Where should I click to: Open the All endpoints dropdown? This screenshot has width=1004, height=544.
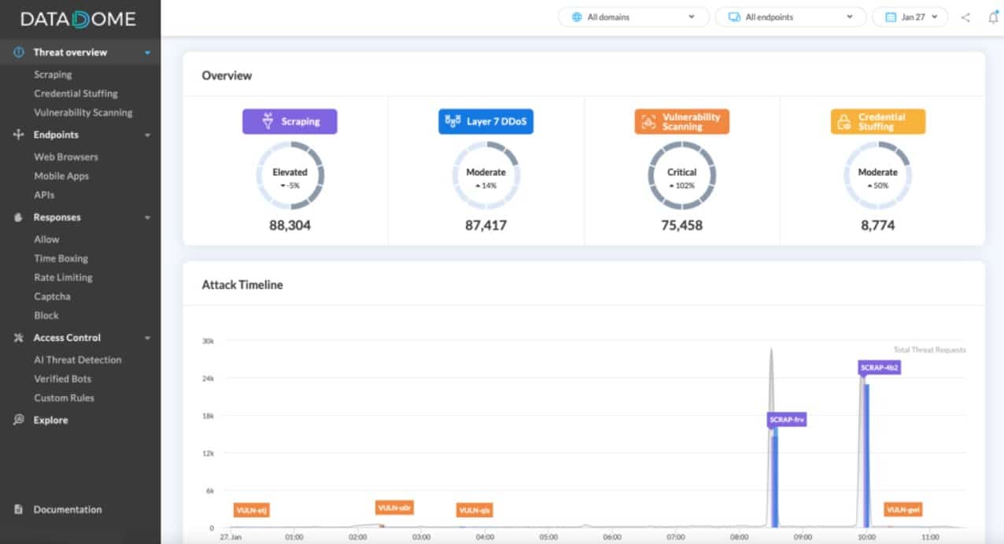pyautogui.click(x=790, y=17)
